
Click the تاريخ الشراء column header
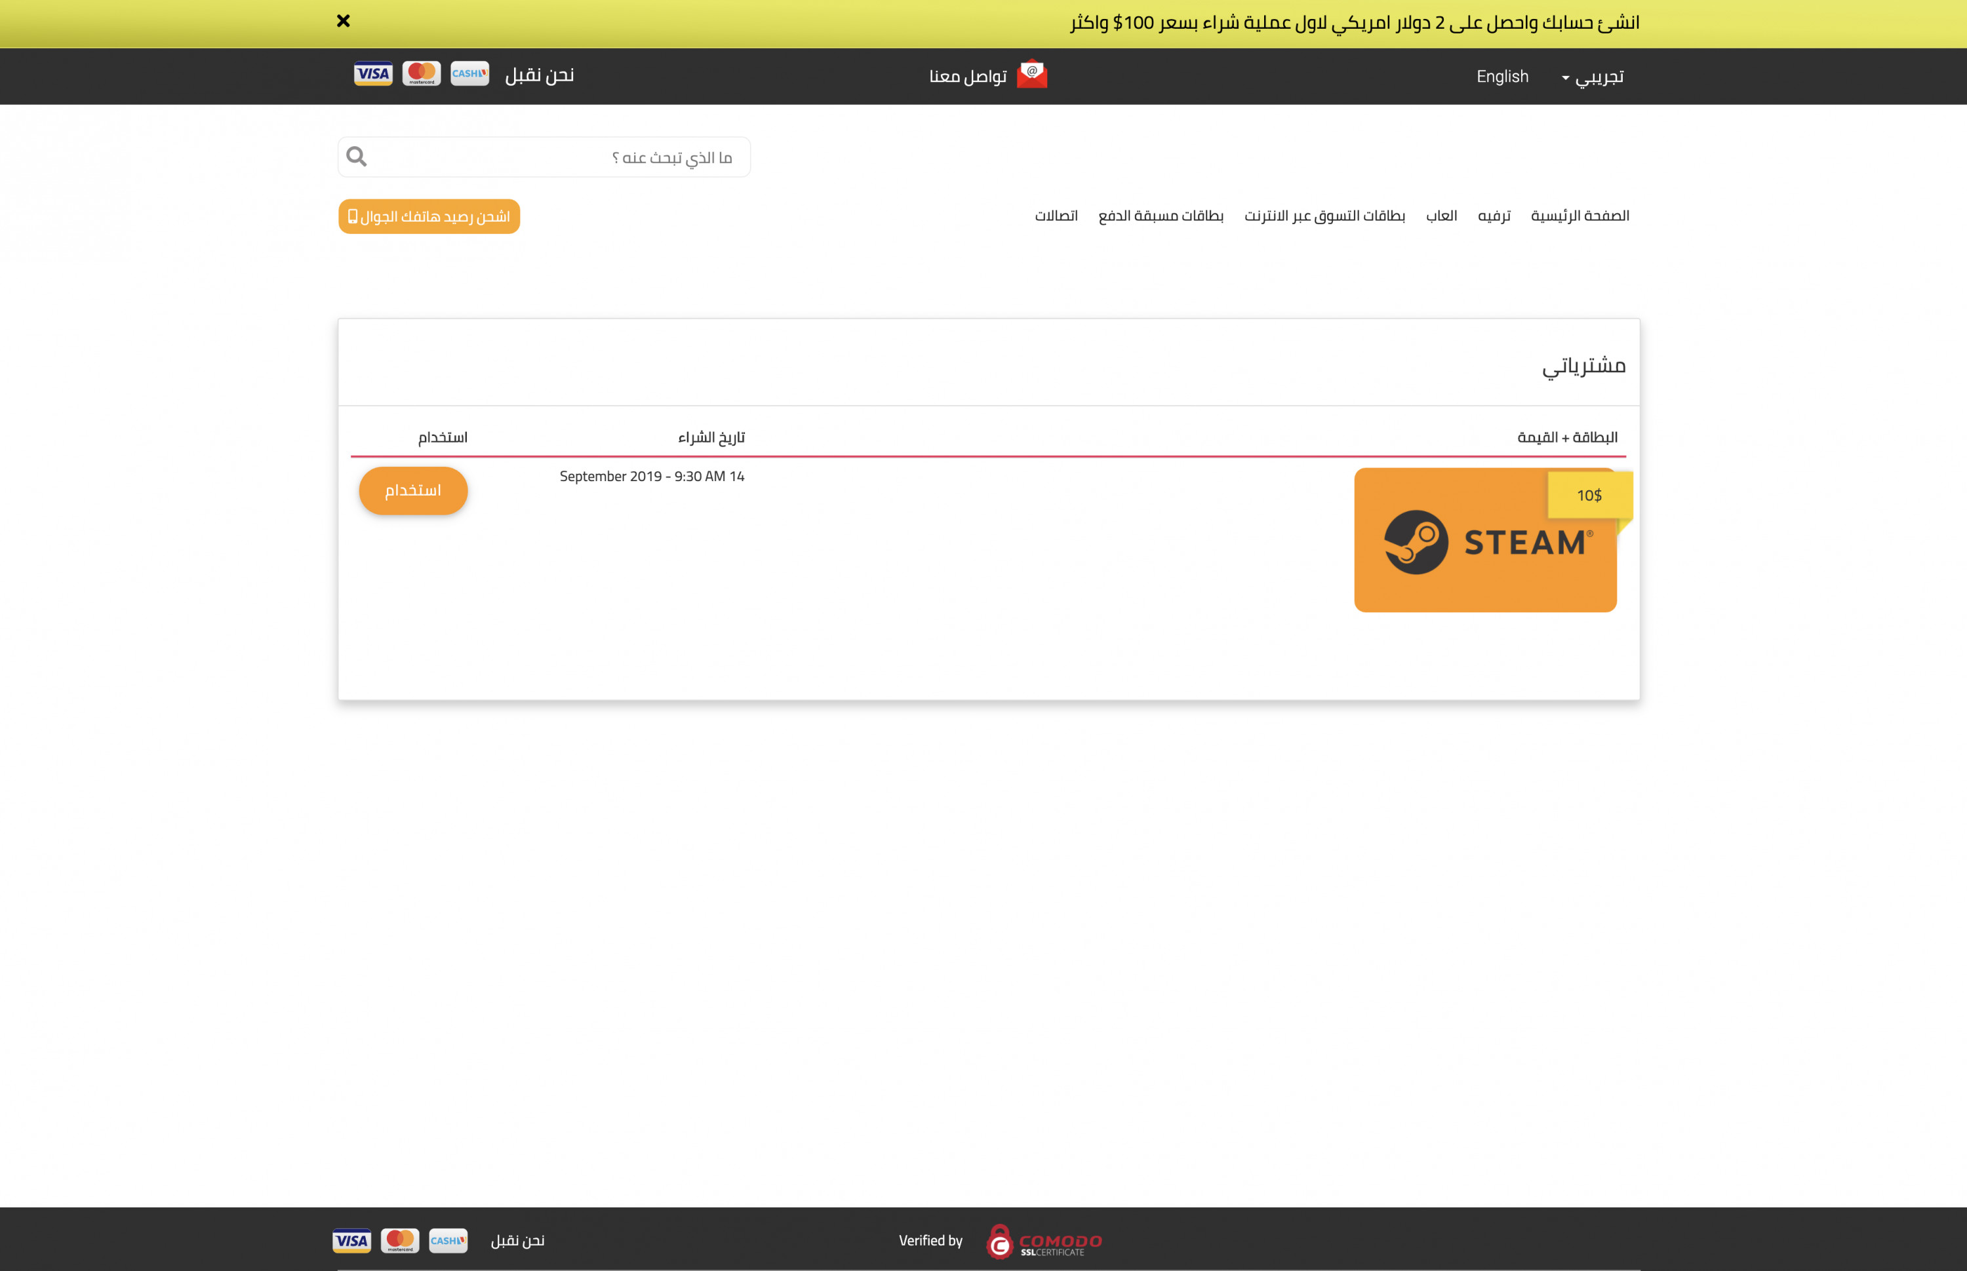[711, 437]
